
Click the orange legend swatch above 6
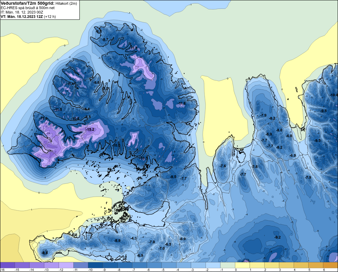point(331,265)
